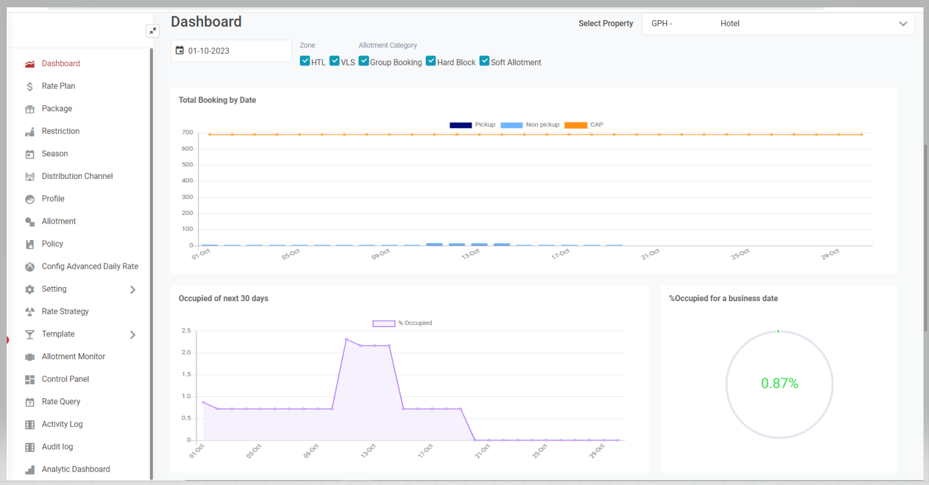Disable the Group Booking allotment category
This screenshot has height=485, width=929.
coord(363,60)
